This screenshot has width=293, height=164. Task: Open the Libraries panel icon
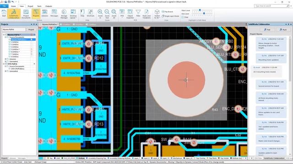45,14
